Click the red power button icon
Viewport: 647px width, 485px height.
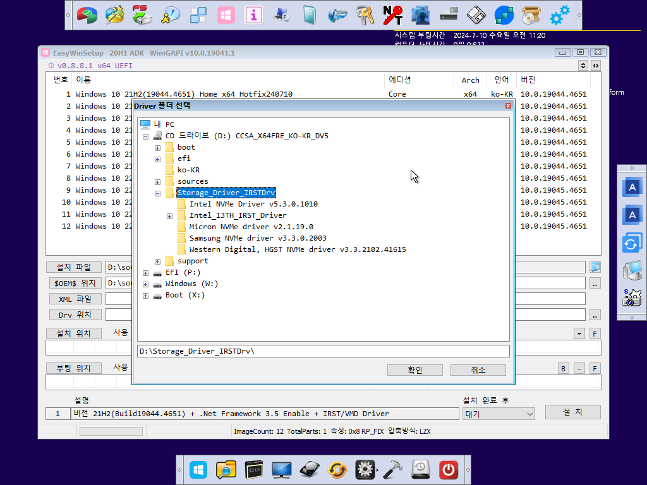coord(449,470)
